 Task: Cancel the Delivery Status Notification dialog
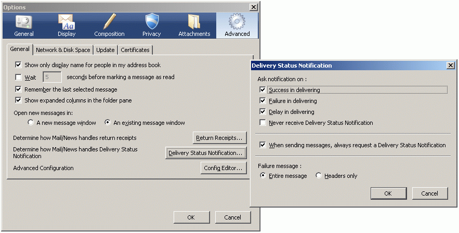coord(430,193)
